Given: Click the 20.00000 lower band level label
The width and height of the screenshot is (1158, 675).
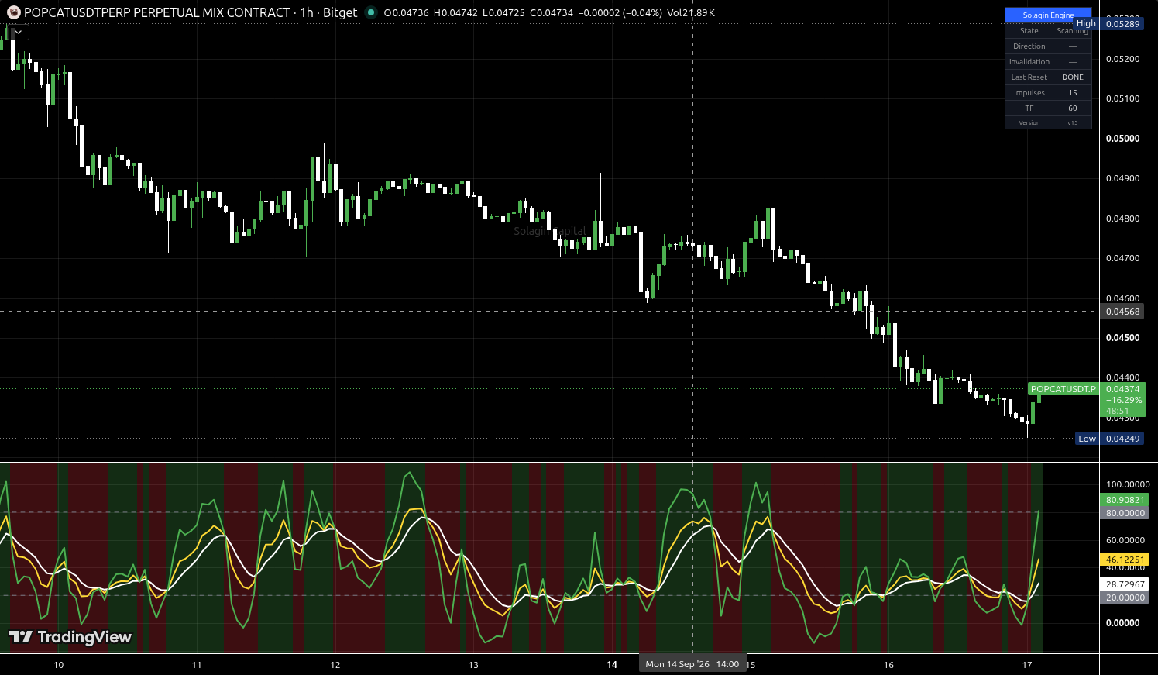Looking at the screenshot, I should (x=1125, y=598).
